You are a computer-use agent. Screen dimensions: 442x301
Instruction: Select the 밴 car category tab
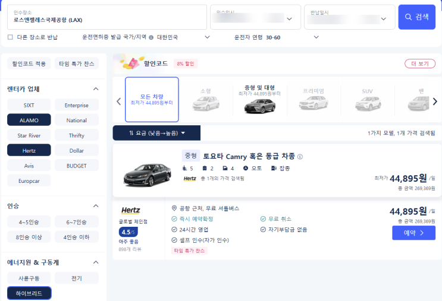[419, 100]
